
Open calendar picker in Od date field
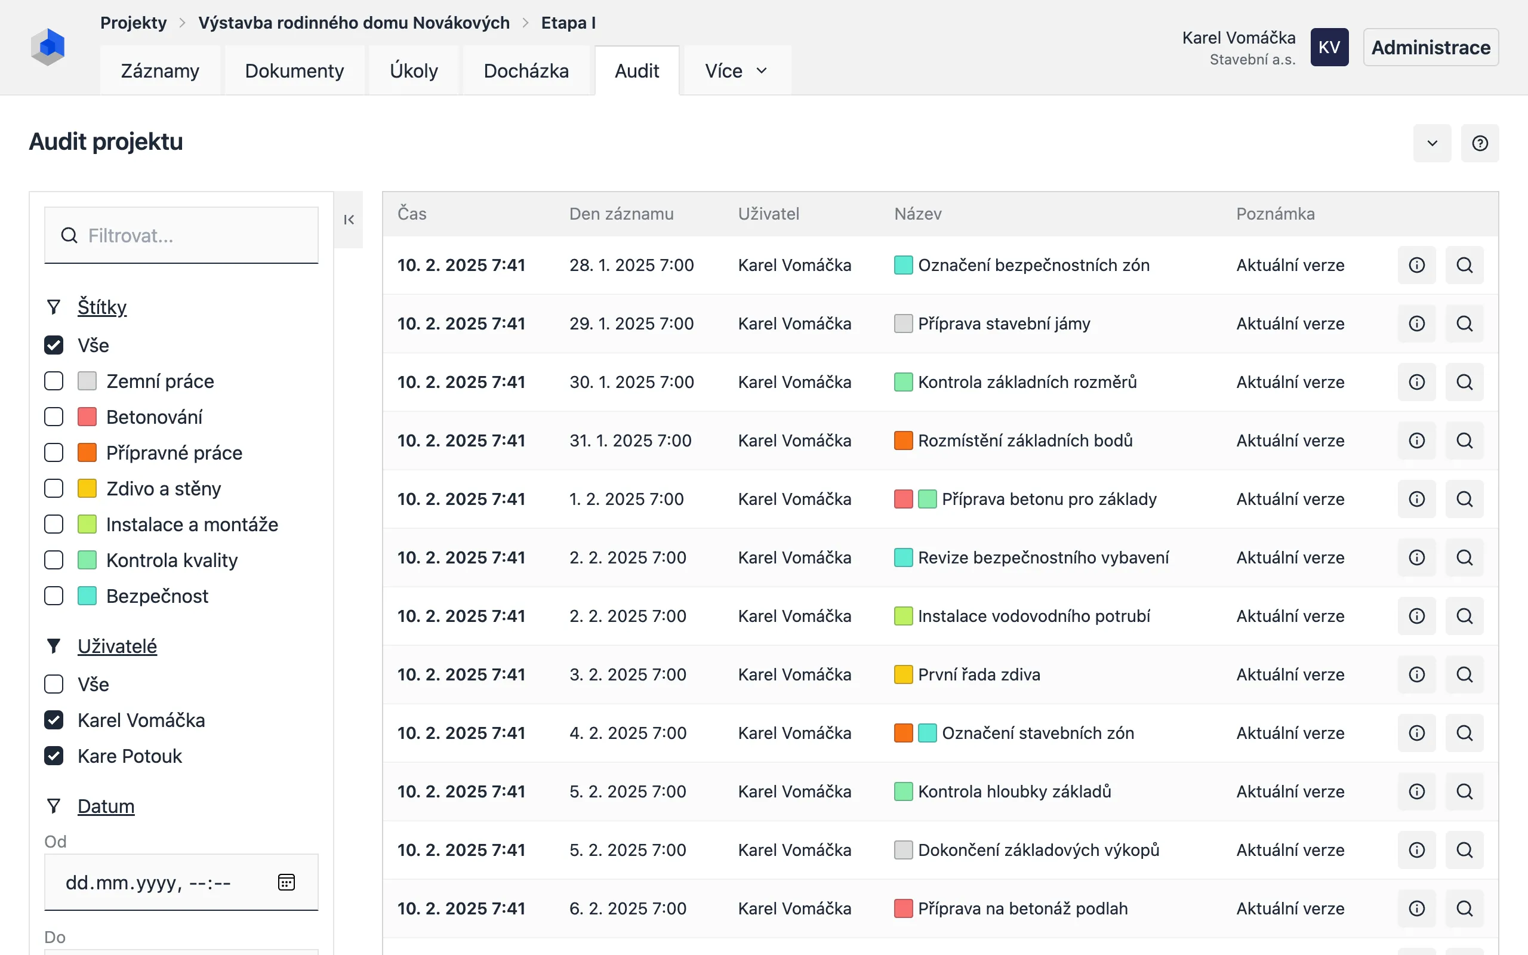(x=286, y=882)
